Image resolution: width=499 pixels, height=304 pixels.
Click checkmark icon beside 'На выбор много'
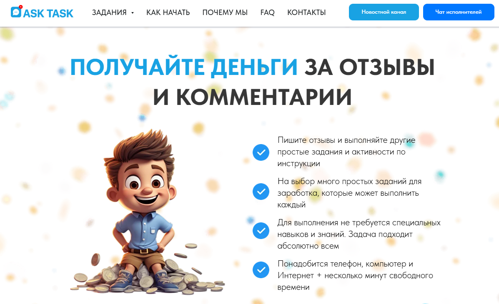(x=261, y=192)
